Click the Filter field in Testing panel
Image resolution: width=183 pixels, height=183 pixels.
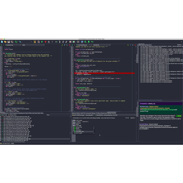(58, 115)
